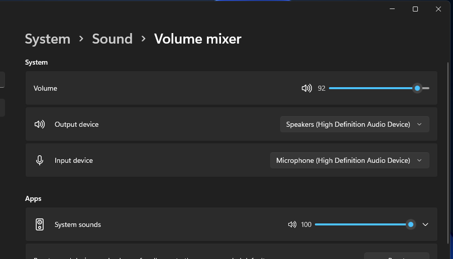Click the system Volume slider track
Viewport: 453px width, 259px height.
[x=372, y=88]
